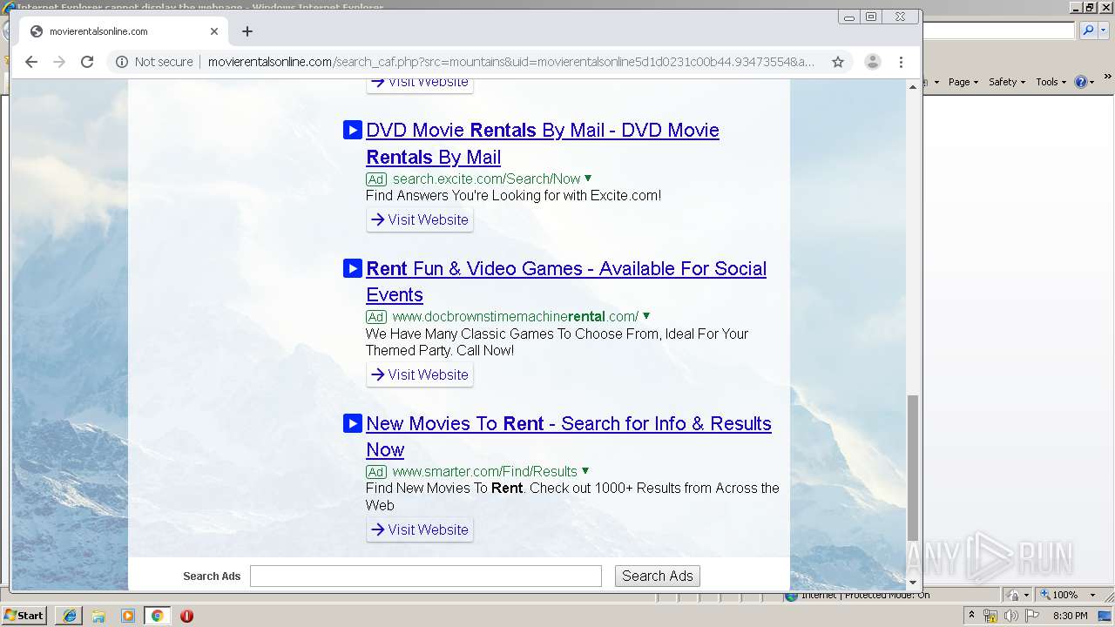
Task: Open the Chrome three-dot menu
Action: (x=902, y=62)
